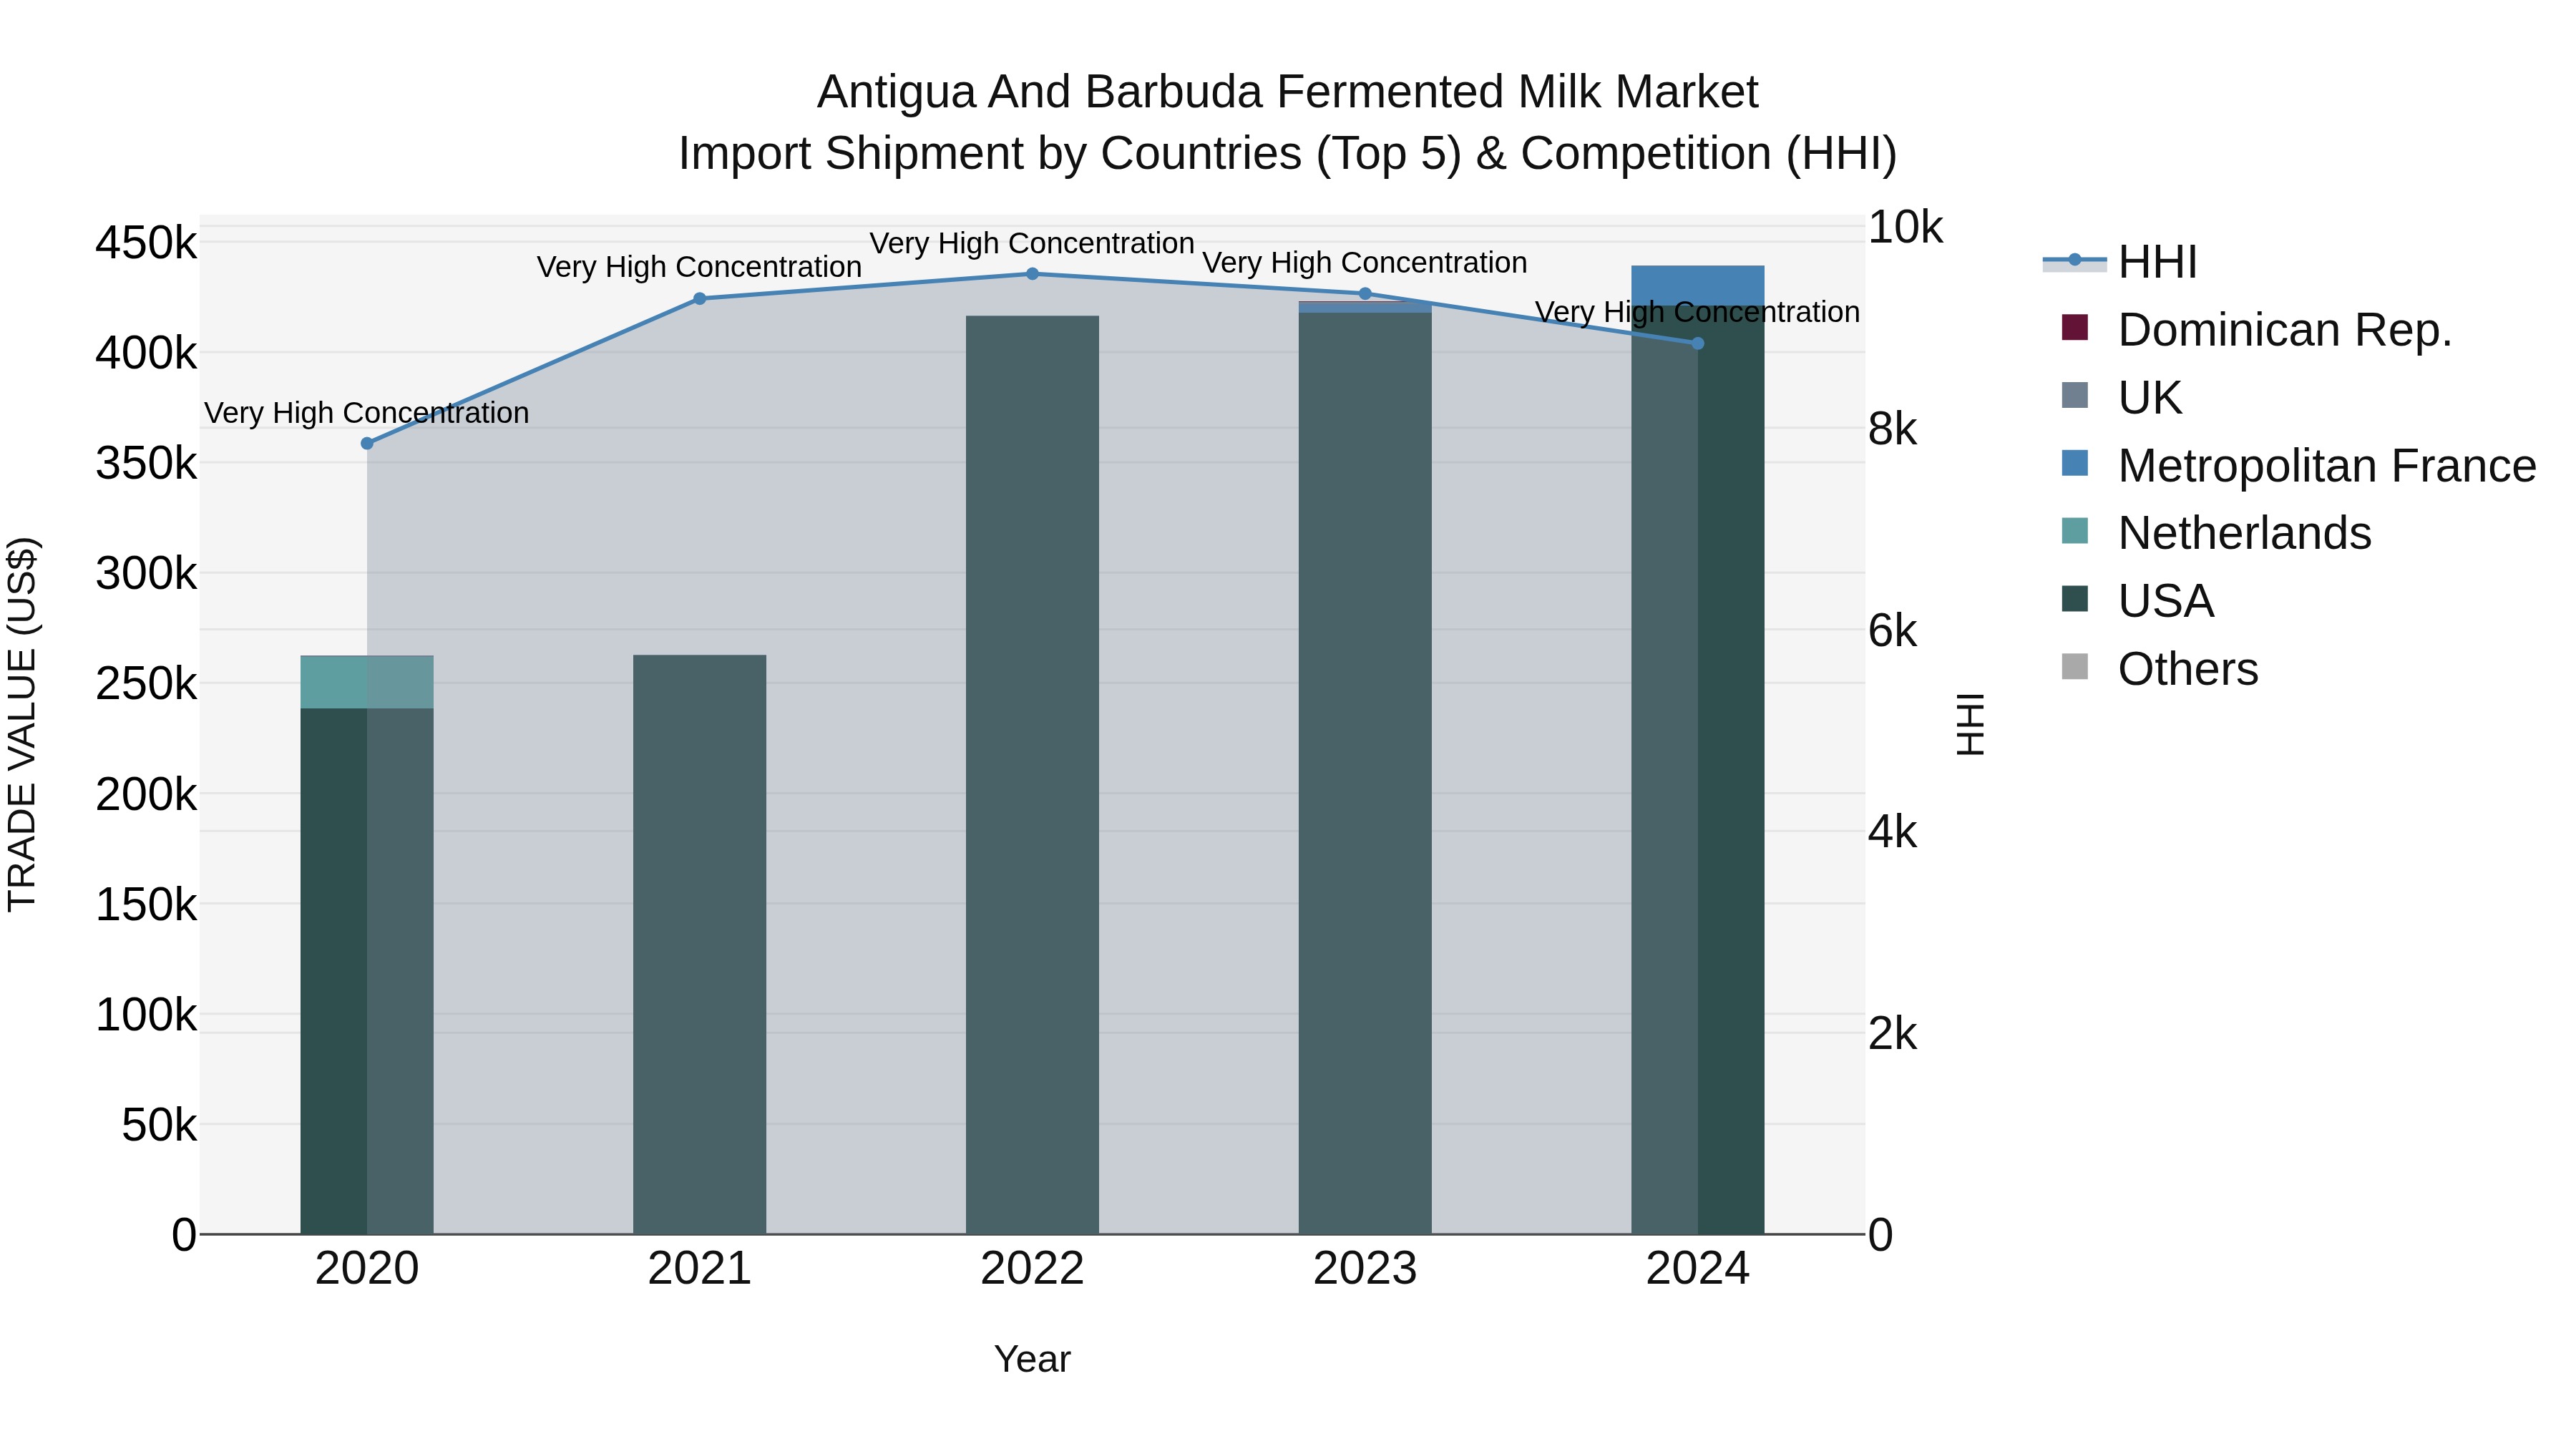Click 'Very High Concentration' label above 2020
The width and height of the screenshot is (2576, 1449).
click(x=367, y=412)
